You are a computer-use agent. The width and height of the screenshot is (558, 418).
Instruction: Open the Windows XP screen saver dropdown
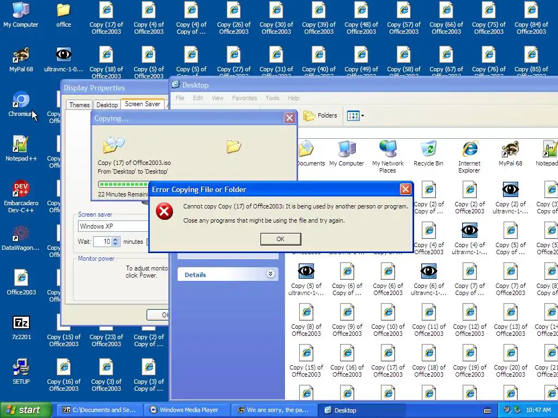pos(113,226)
